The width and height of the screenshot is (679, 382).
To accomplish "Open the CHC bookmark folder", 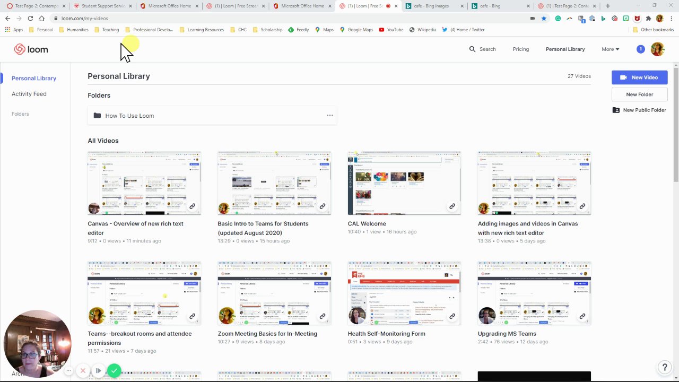I will pos(238,30).
